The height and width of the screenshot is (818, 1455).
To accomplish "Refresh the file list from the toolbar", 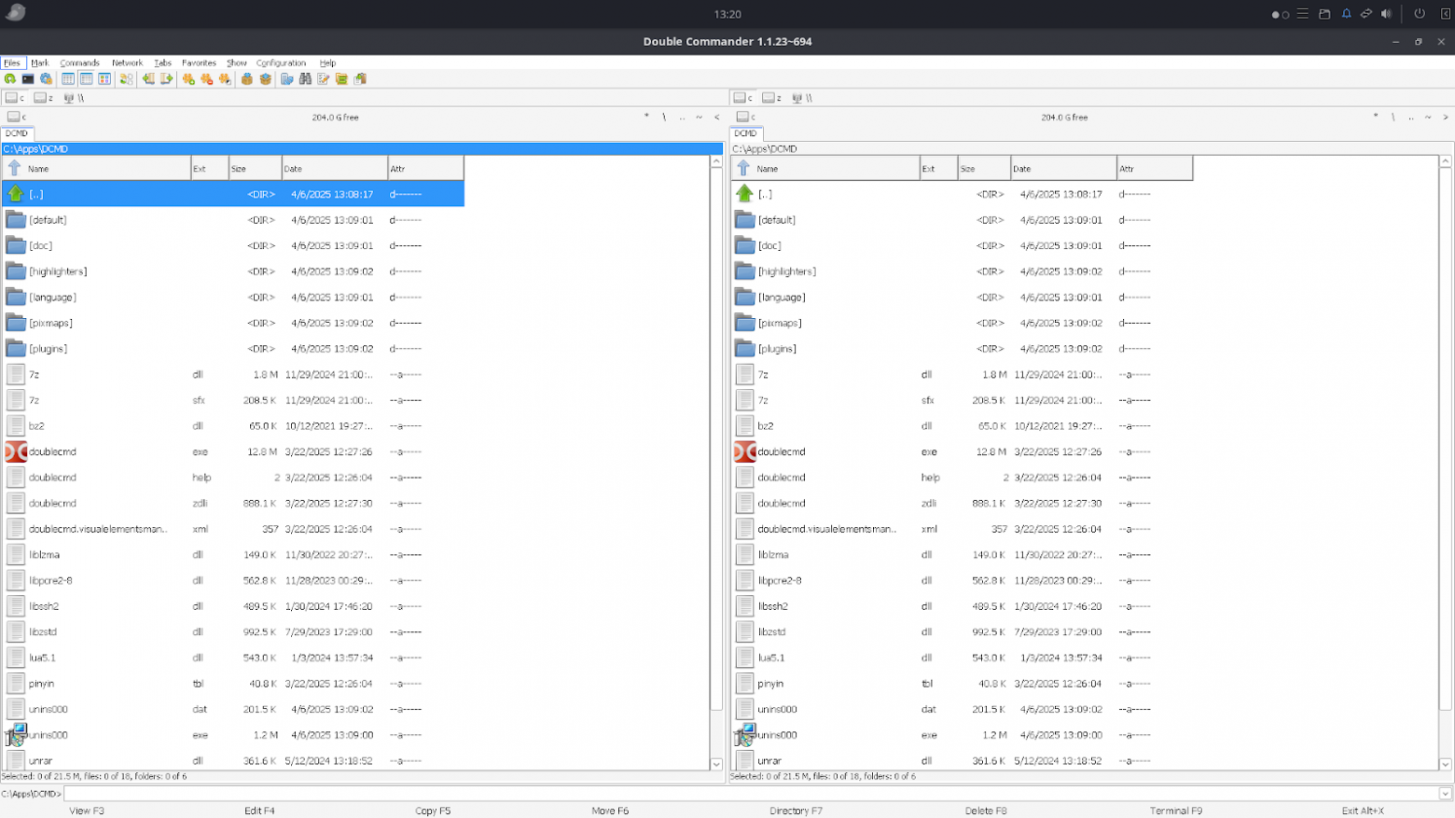I will [10, 79].
